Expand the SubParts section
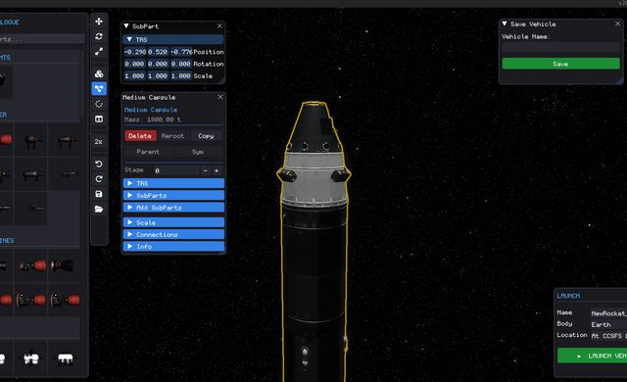Screen dimensions: 627x382 click(173, 195)
